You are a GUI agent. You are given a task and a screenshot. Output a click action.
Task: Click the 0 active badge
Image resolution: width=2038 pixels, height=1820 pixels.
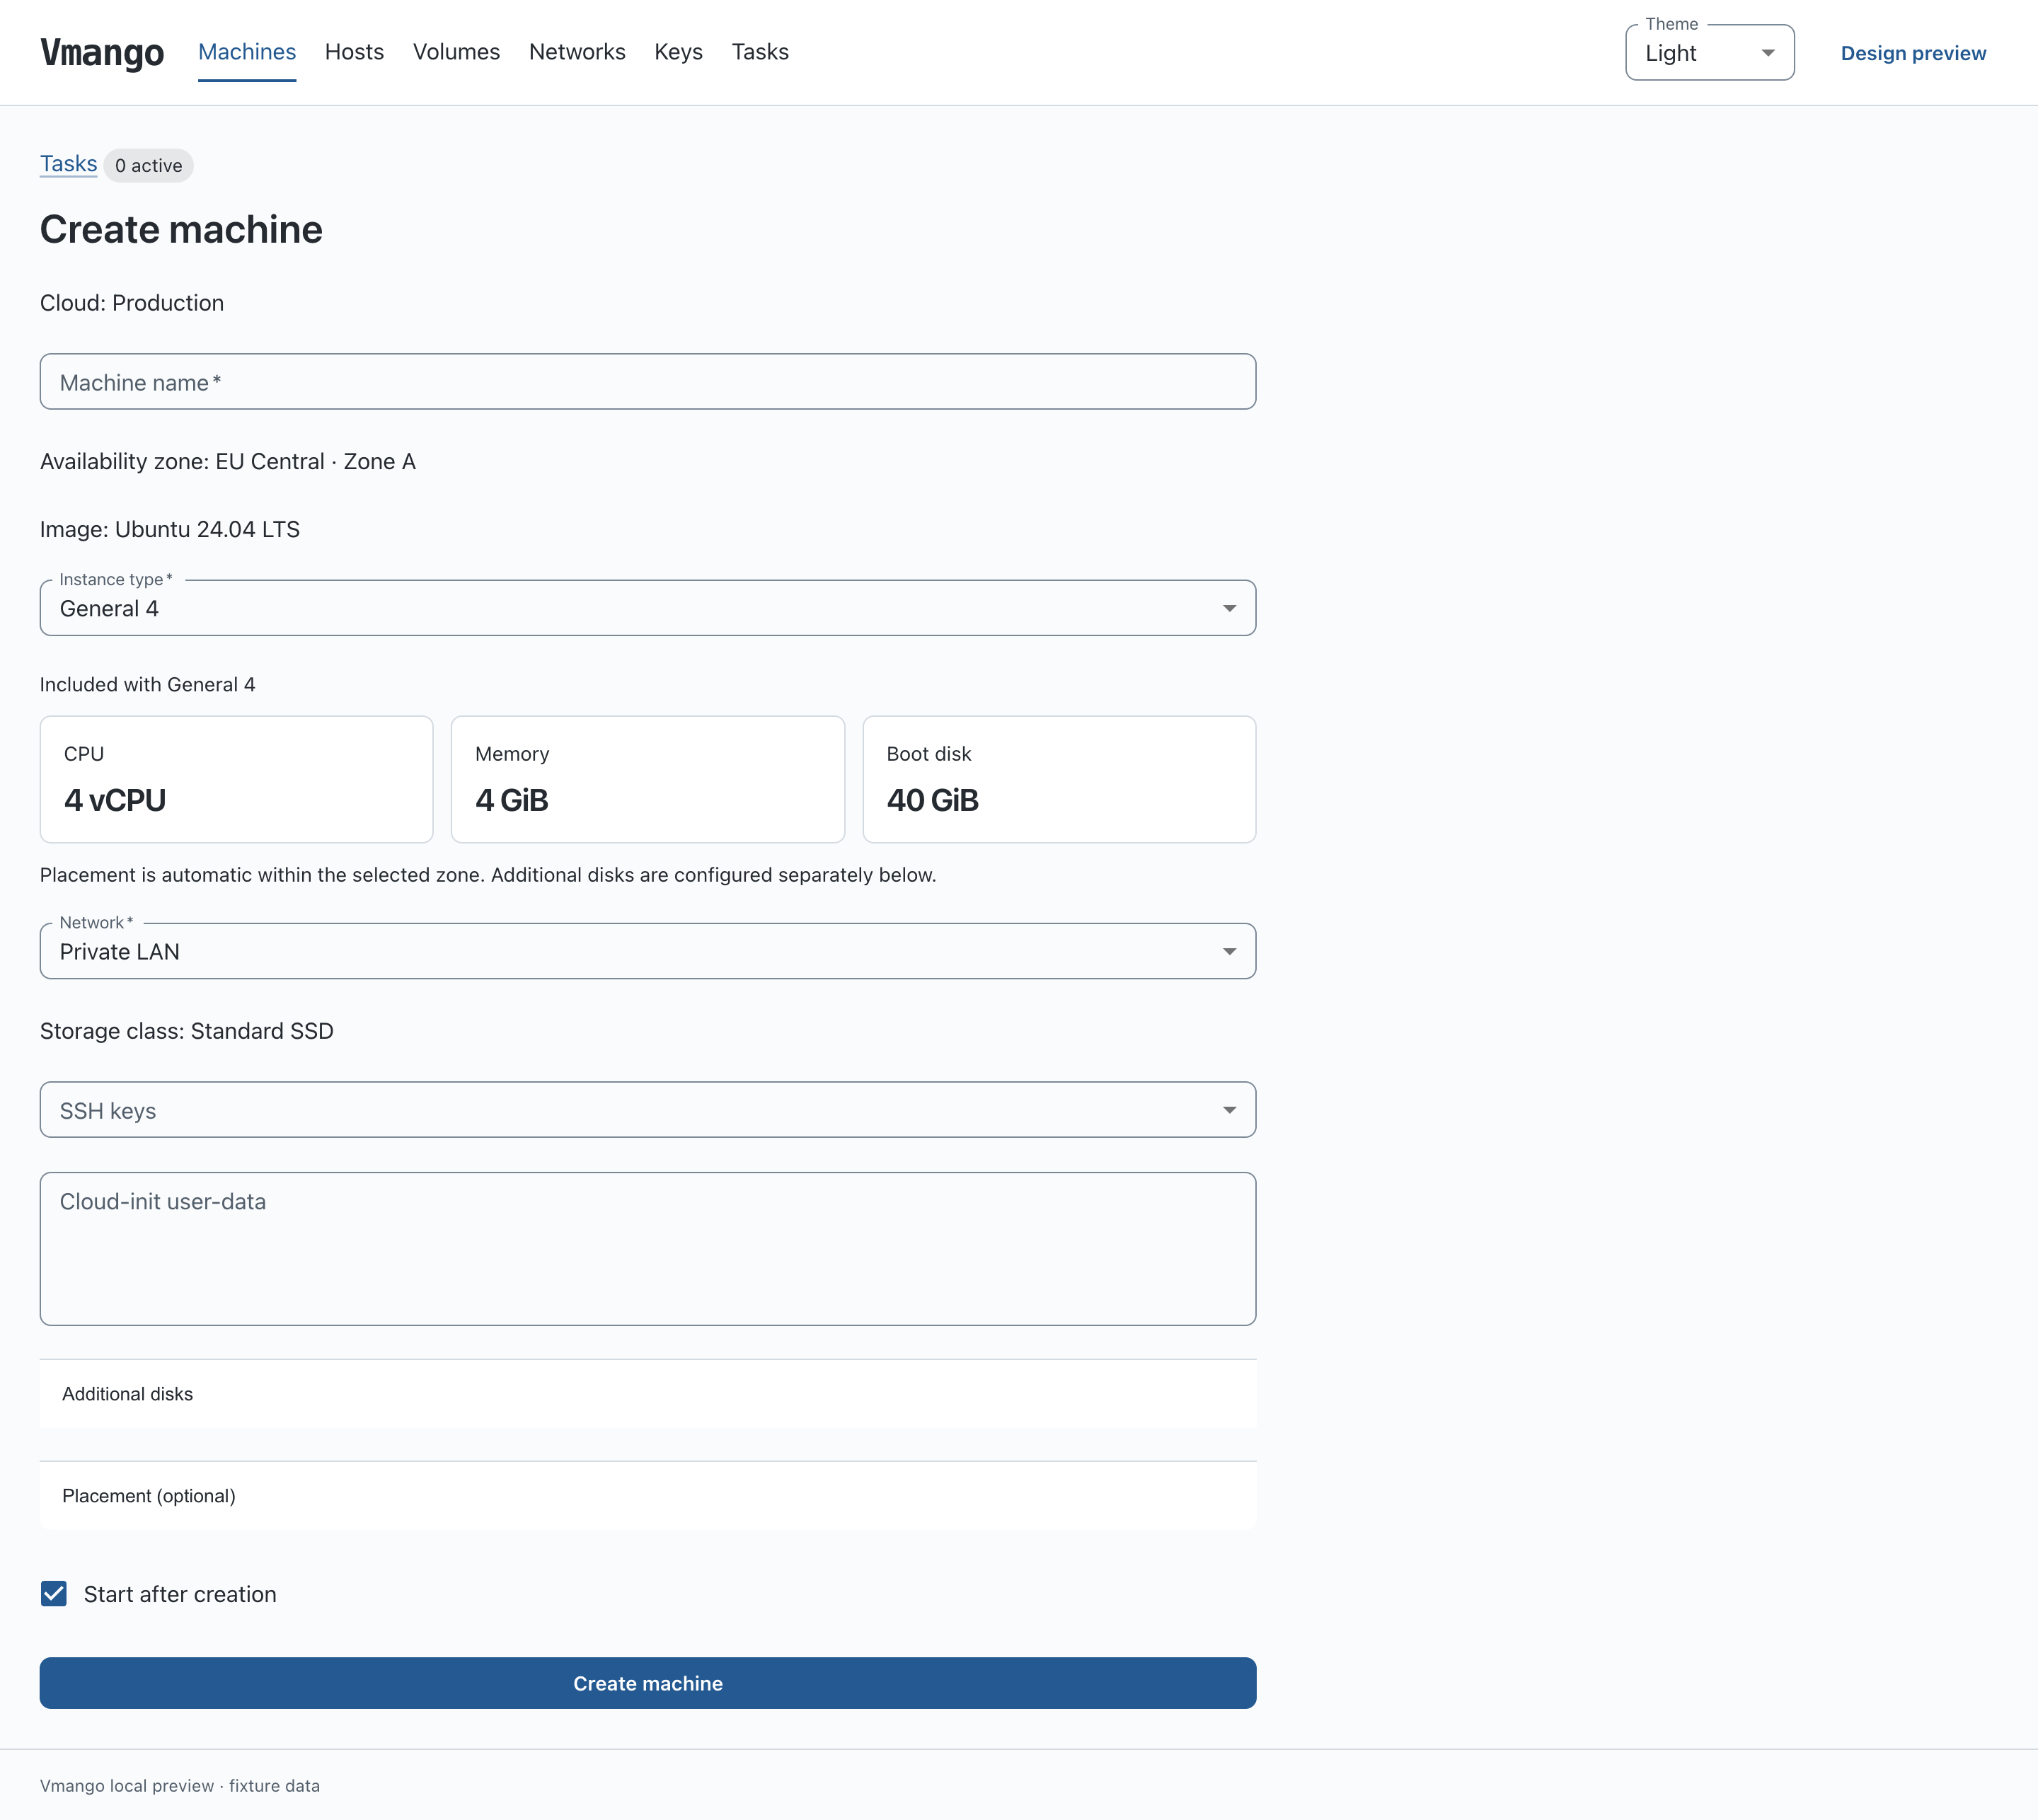pyautogui.click(x=149, y=165)
